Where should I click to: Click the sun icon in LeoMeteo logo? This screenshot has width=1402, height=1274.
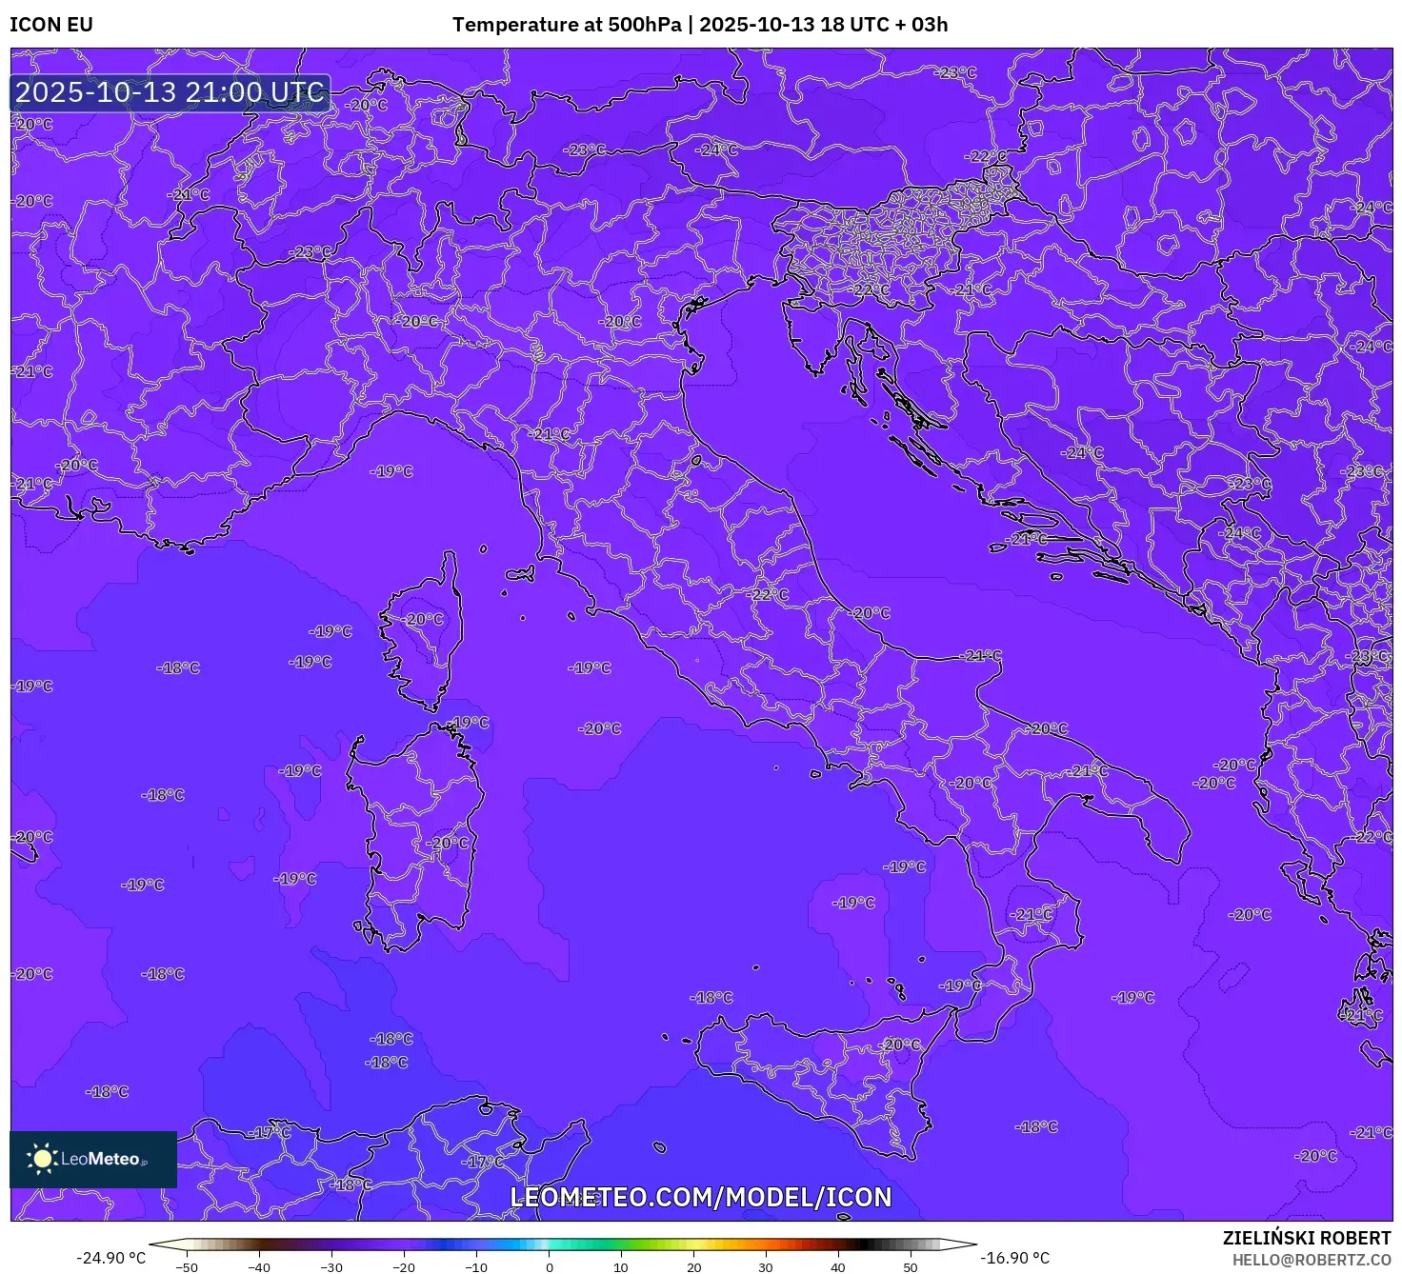42,1159
